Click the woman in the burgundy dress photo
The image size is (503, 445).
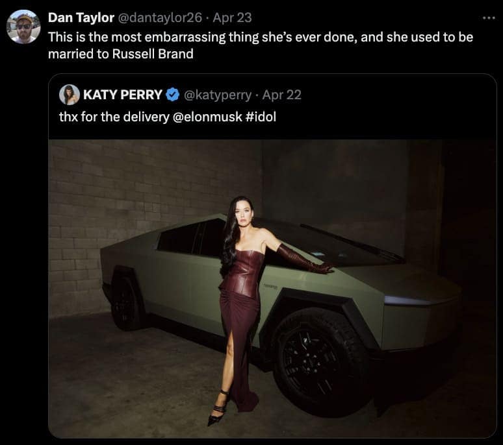(241, 292)
